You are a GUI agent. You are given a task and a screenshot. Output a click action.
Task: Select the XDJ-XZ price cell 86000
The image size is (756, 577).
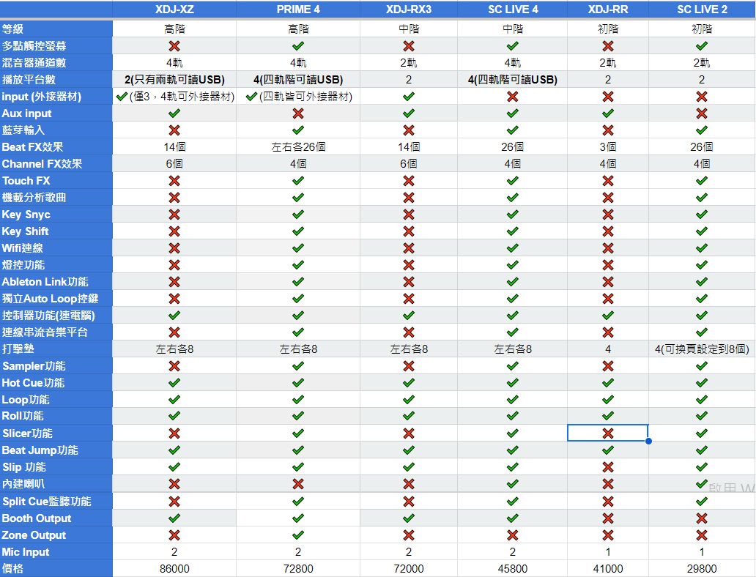click(x=174, y=569)
